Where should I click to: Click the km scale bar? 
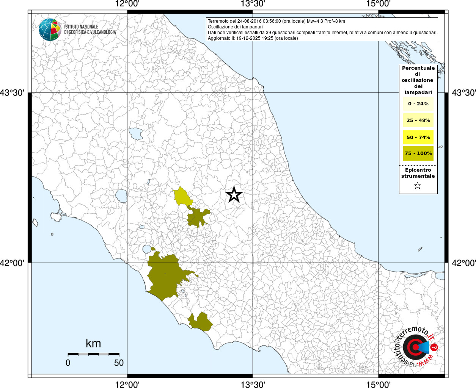click(x=93, y=354)
